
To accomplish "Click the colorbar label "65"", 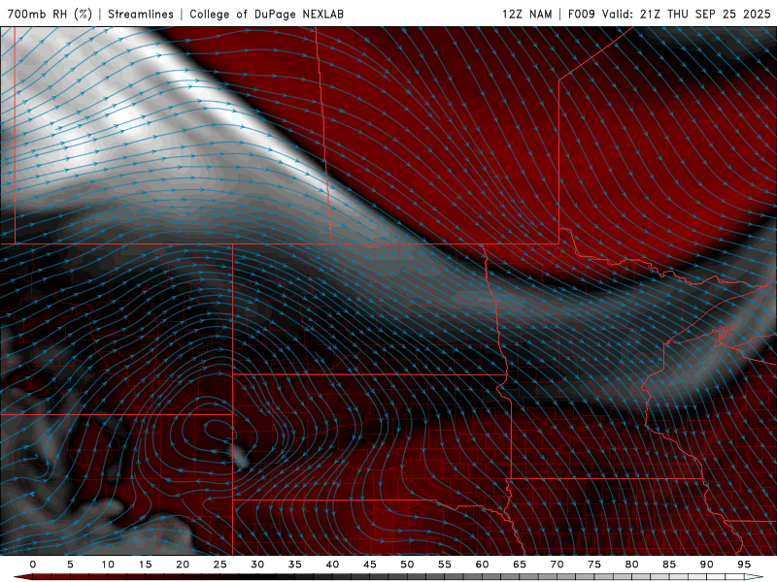I will tap(520, 565).
